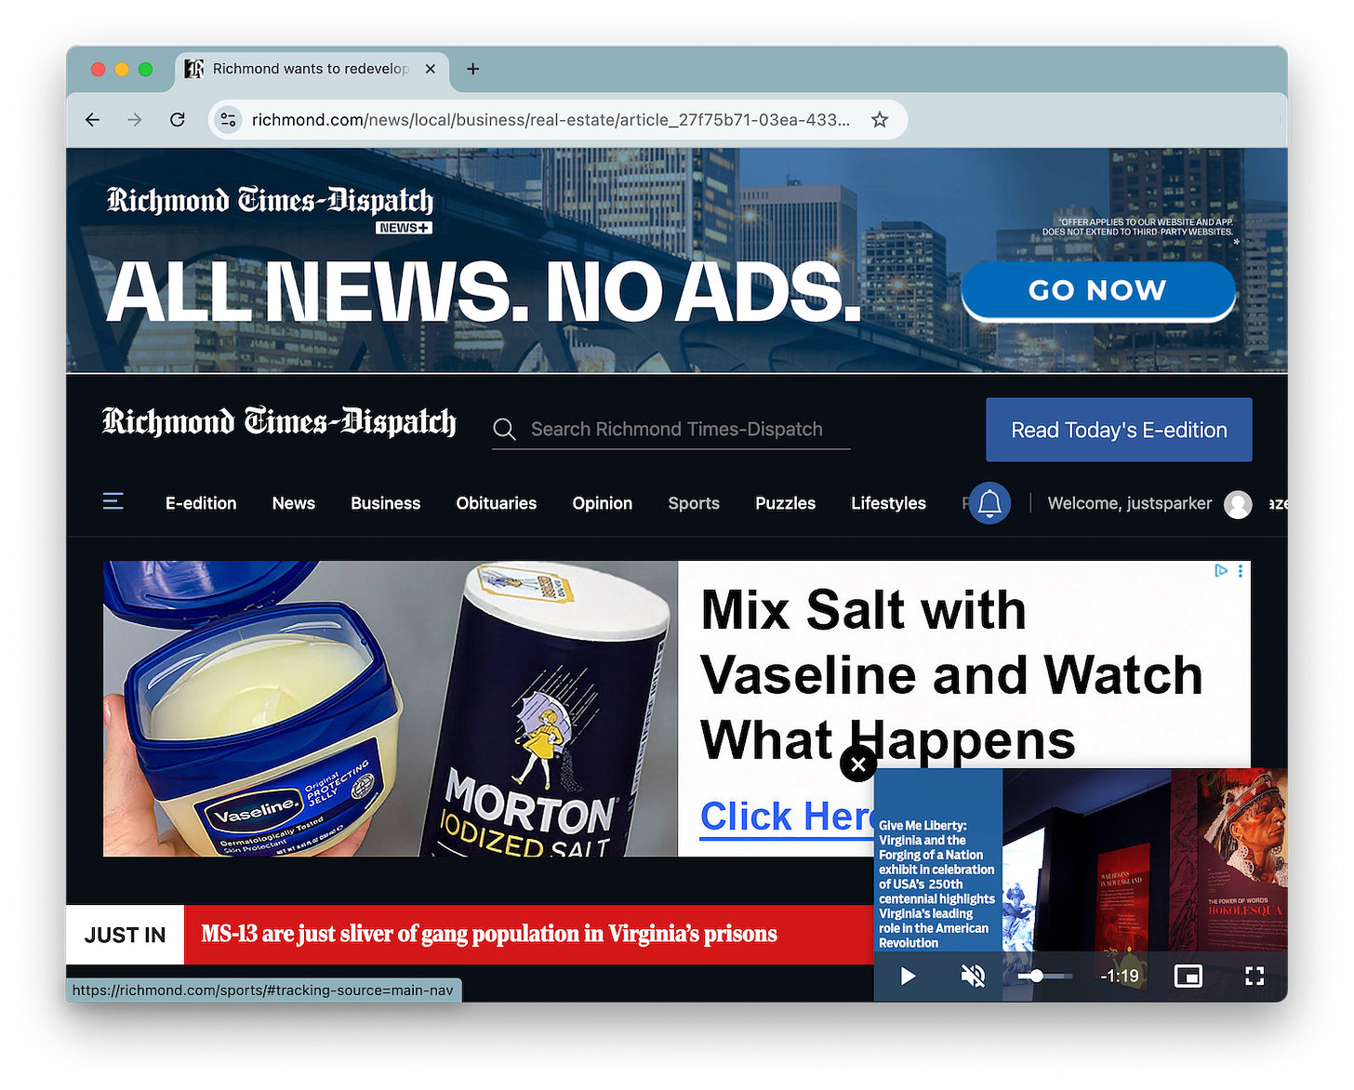
Task: Open Welcome, justsparker account menu
Action: 1130,503
